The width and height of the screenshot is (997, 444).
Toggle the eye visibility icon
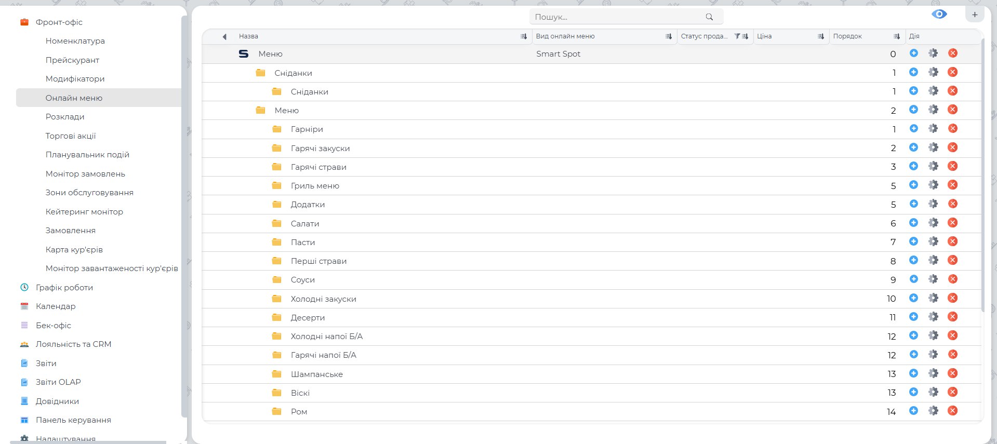(x=939, y=14)
